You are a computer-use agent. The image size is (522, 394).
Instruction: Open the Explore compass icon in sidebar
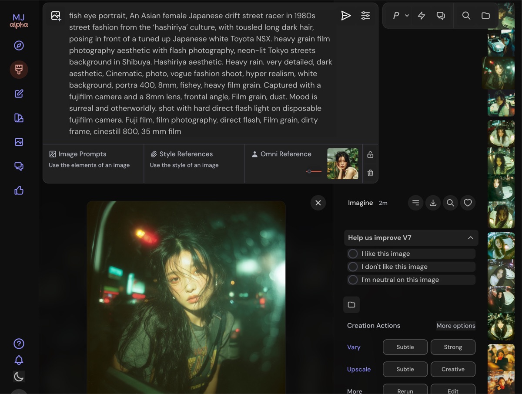pos(19,46)
